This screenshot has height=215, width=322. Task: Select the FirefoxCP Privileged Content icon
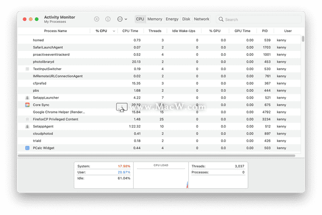(x=27, y=119)
